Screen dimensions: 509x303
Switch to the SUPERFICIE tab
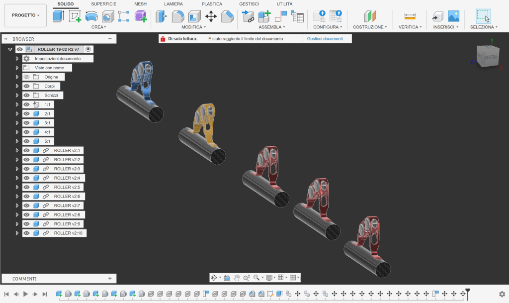tap(103, 4)
